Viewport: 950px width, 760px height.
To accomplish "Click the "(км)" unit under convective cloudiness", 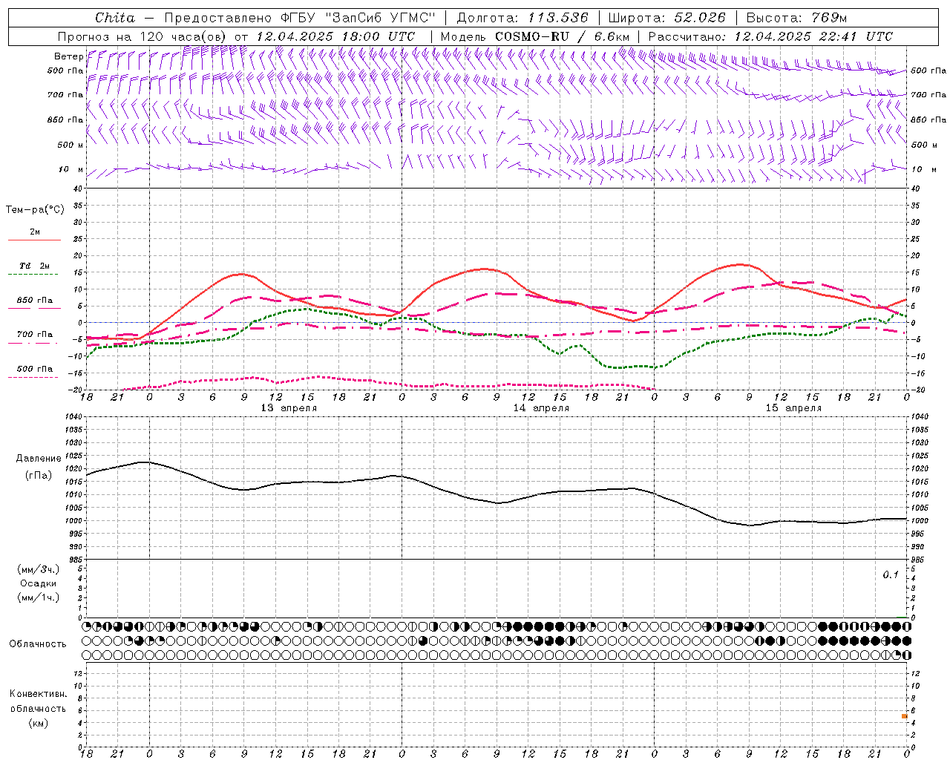I will click(39, 723).
